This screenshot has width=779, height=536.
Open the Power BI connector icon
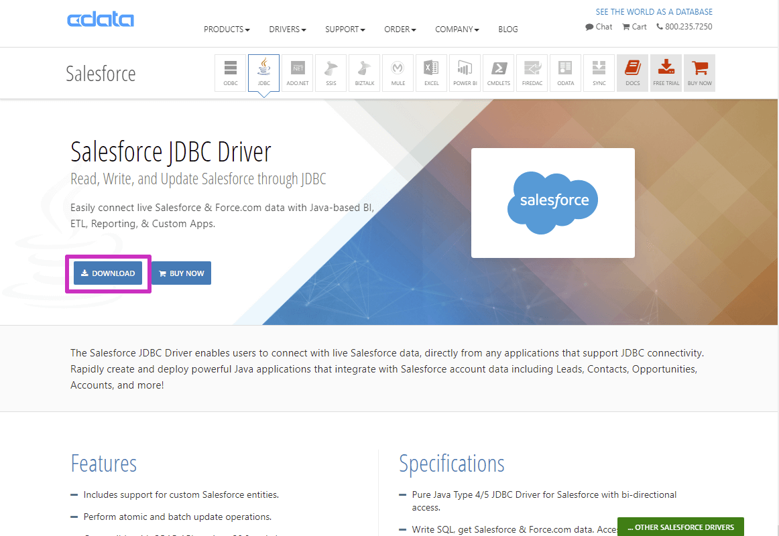coord(465,73)
